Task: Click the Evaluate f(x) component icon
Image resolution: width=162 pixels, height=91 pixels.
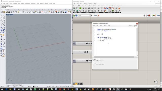Action: (102, 8)
